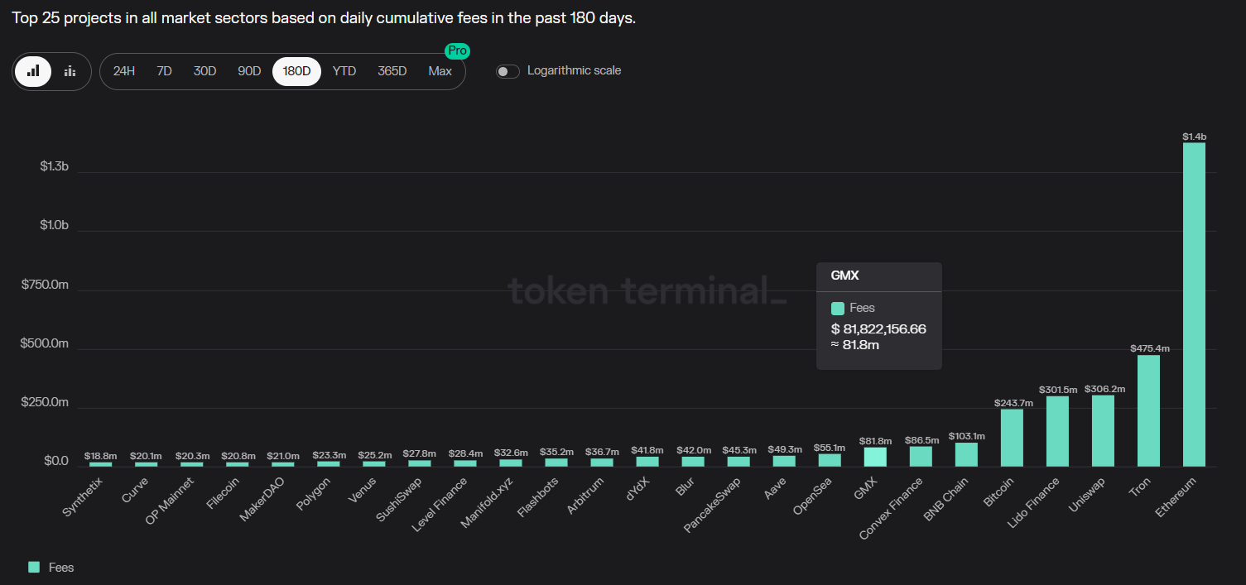Switch to YTD time range
The height and width of the screenshot is (585, 1246).
(x=344, y=71)
